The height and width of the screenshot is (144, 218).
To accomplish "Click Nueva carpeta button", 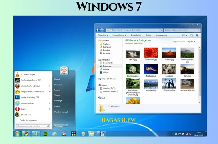I will [x=161, y=35].
